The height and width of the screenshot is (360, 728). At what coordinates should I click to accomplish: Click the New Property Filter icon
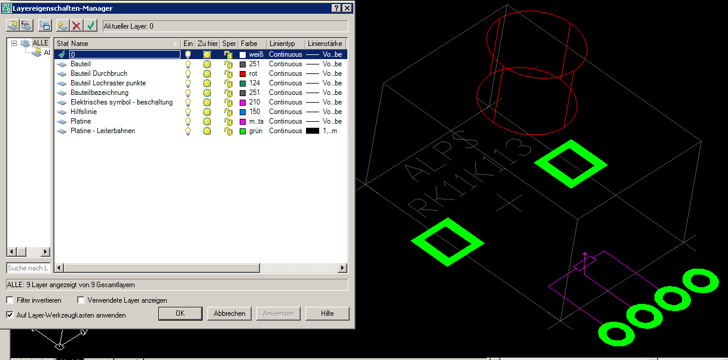pyautogui.click(x=12, y=26)
